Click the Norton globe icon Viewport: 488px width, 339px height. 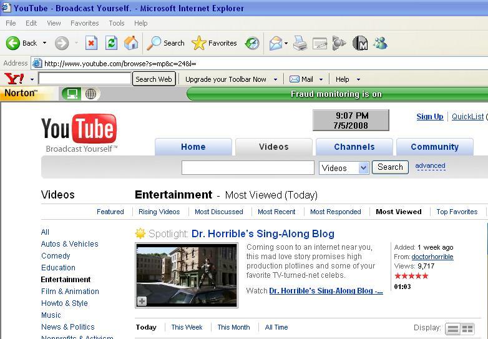pos(91,94)
